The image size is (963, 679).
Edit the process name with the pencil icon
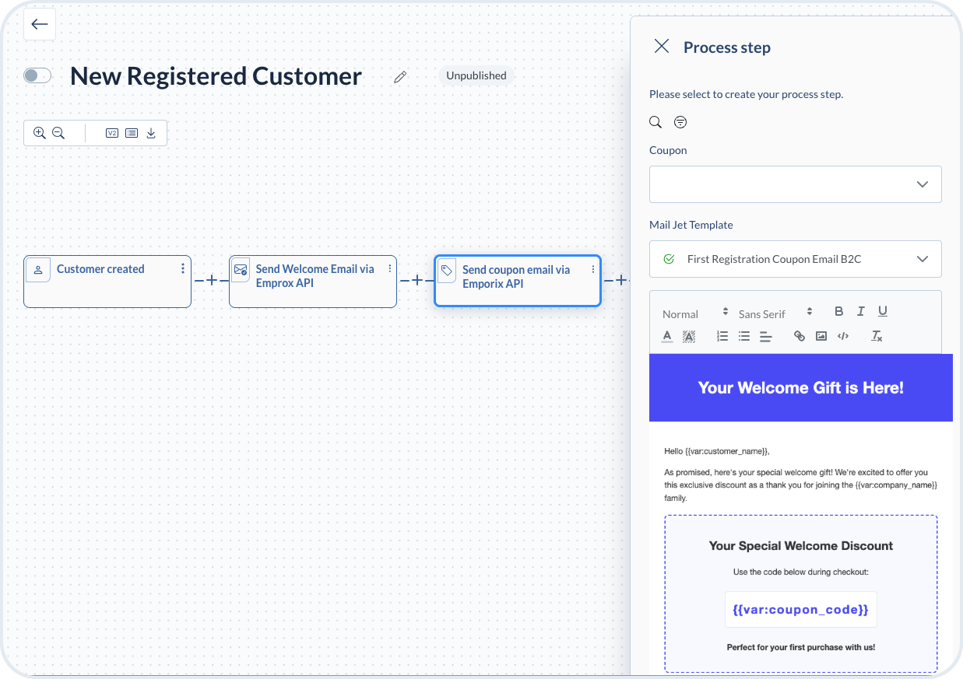tap(400, 76)
